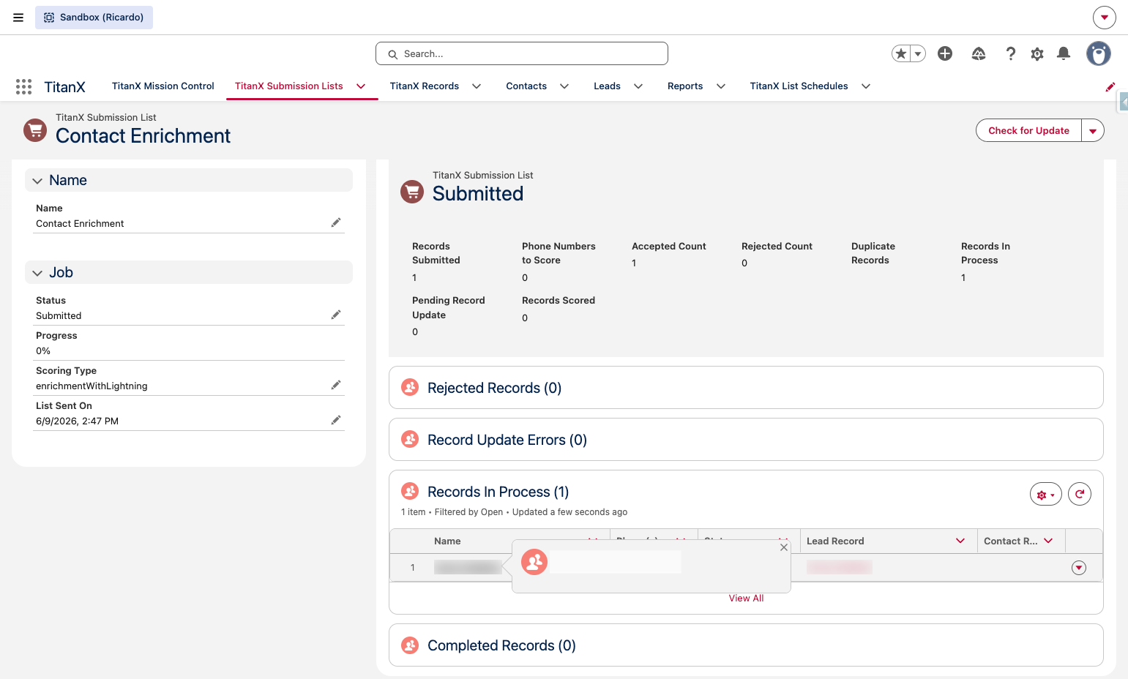The image size is (1128, 679).
Task: Open TitanX Submission Lists tab dropdown
Action: coord(361,86)
